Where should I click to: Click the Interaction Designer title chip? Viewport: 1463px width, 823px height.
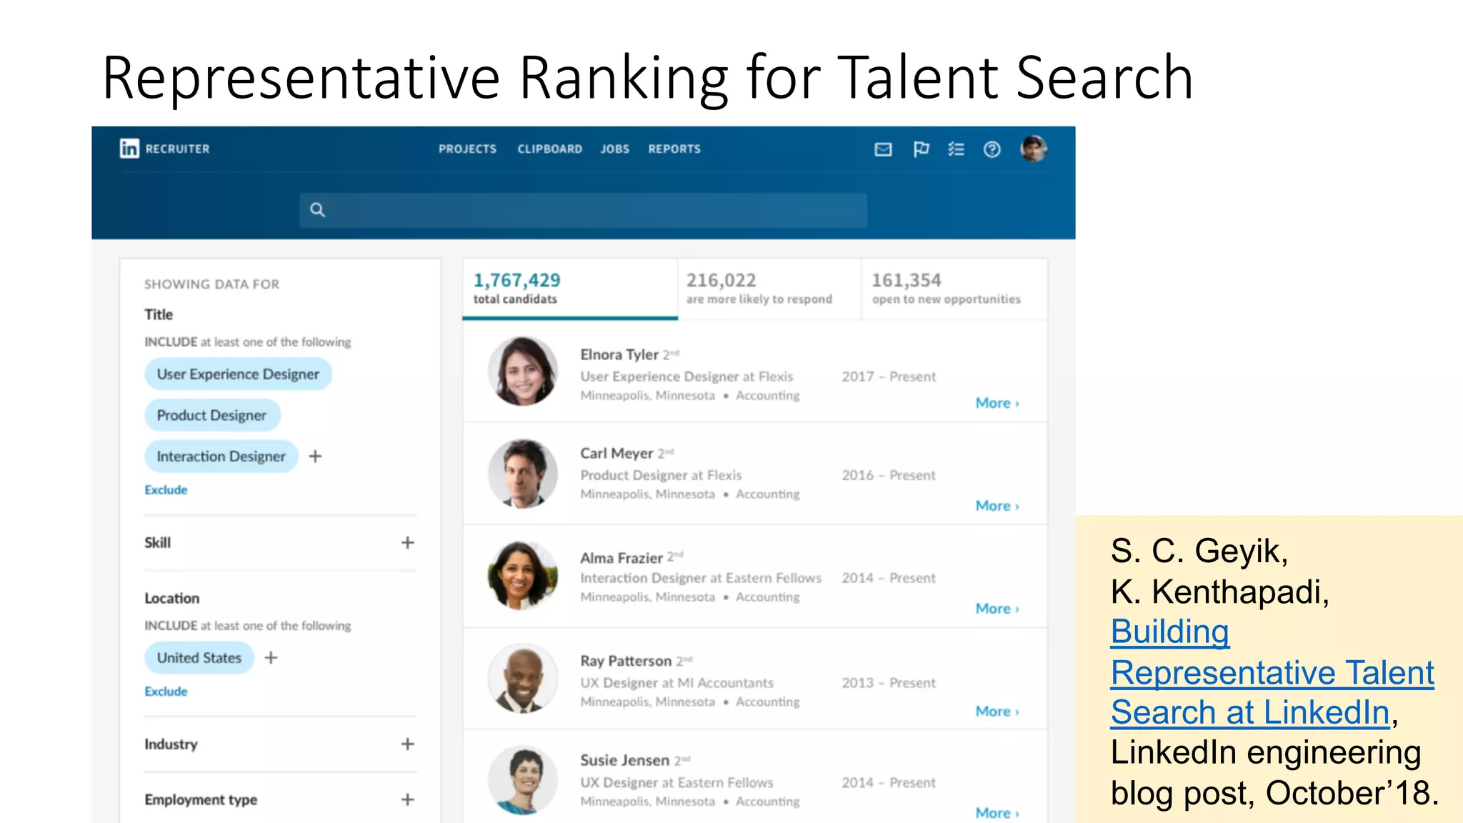click(x=221, y=456)
